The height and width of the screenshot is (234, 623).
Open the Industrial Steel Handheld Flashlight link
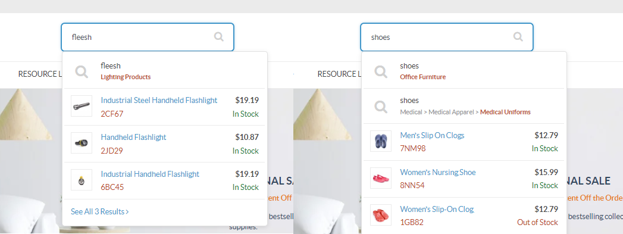[159, 100]
